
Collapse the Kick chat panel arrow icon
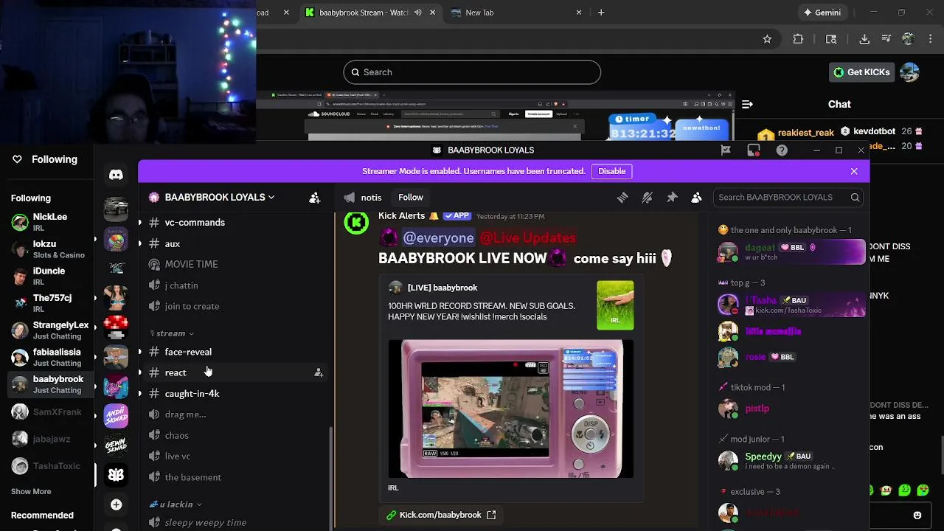tap(747, 105)
